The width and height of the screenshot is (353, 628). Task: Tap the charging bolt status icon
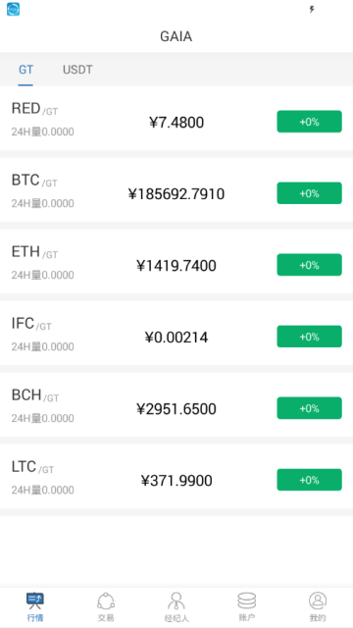click(x=312, y=9)
